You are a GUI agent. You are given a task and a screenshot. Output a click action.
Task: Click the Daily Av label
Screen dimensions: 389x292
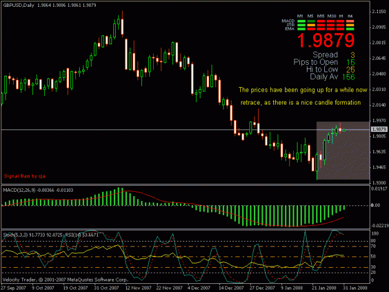[x=324, y=77]
